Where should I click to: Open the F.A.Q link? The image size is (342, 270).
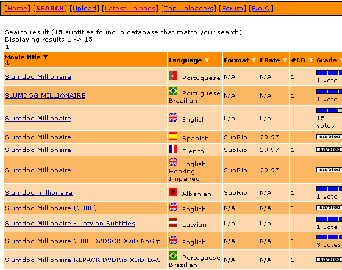point(261,9)
